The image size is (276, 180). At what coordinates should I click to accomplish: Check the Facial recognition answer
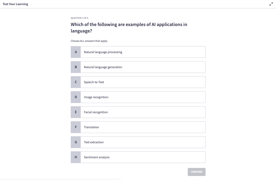[x=138, y=112]
